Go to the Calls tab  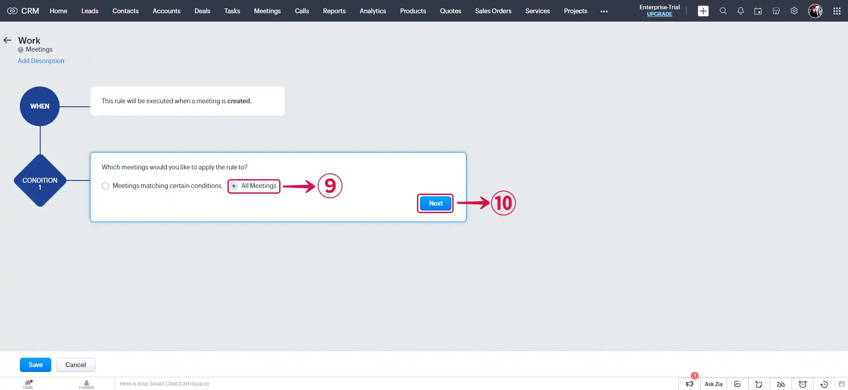coord(302,11)
